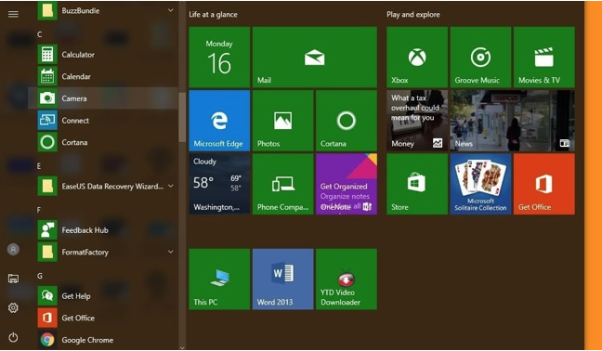The width and height of the screenshot is (602, 351).
Task: Open the Xbox tile
Action: tap(417, 58)
